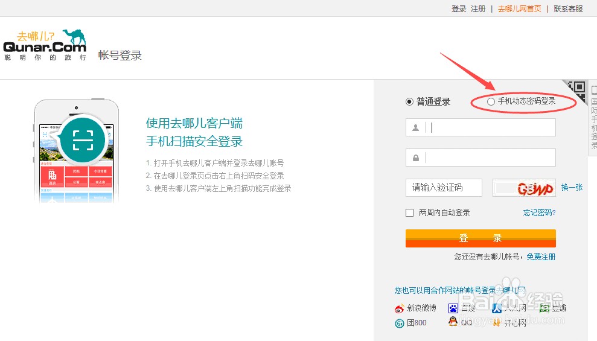This screenshot has height=341, width=597.
Task: Click 联系客服 in the top bar
Action: click(568, 9)
